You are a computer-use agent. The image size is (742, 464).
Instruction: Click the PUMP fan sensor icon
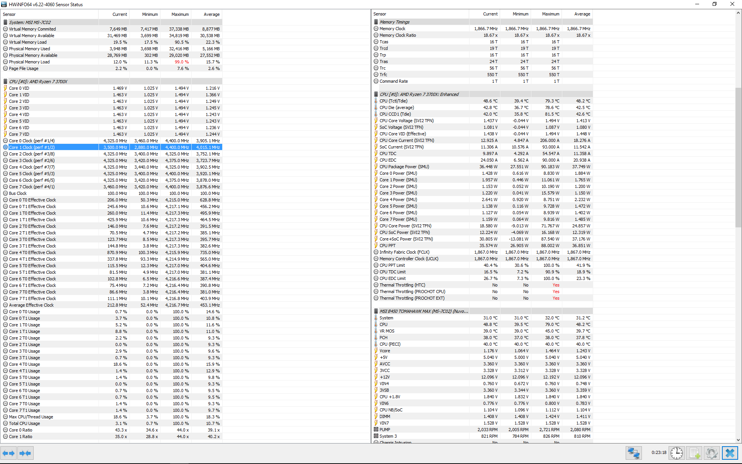pos(376,430)
